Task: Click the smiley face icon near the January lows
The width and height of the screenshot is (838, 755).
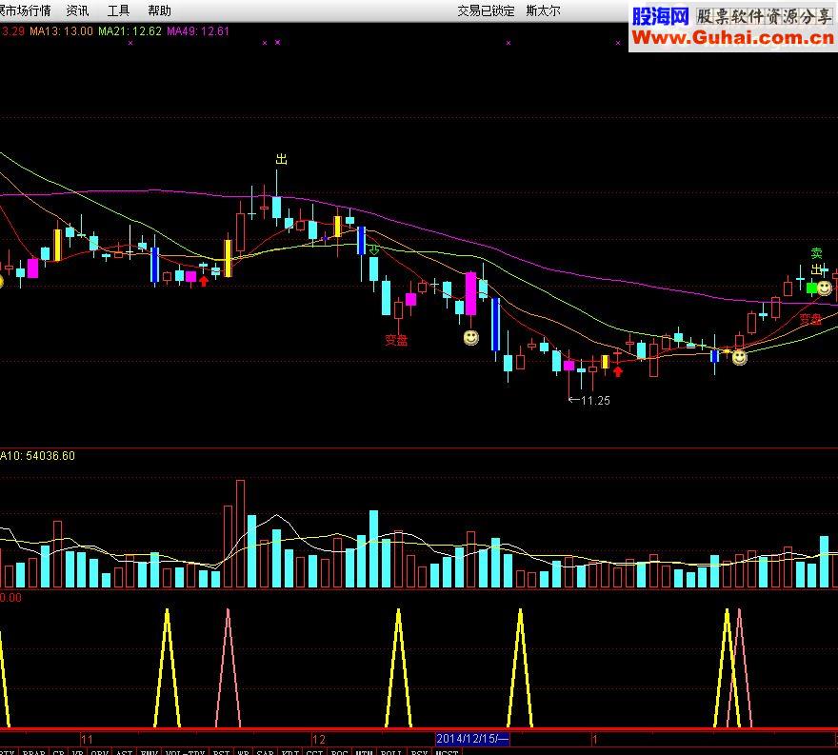Action: (739, 357)
